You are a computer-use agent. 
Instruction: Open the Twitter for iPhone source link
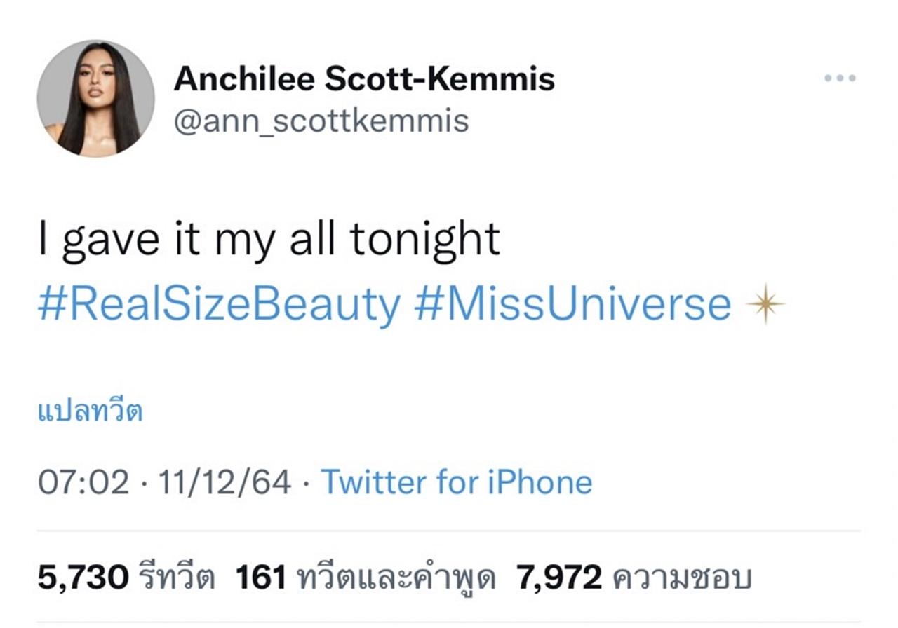pyautogui.click(x=456, y=482)
